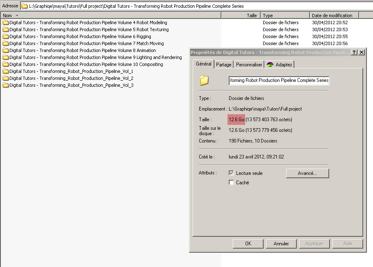The image size is (373, 267).
Task: Sort by the Nom column header
Action: 111,16
